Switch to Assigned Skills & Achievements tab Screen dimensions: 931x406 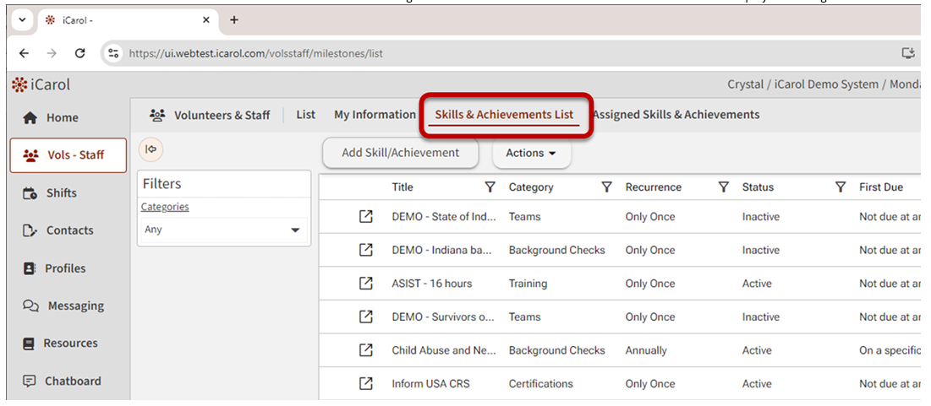coord(676,115)
